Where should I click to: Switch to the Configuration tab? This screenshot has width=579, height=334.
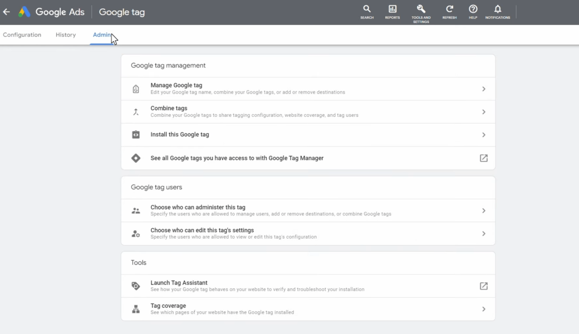(x=22, y=35)
